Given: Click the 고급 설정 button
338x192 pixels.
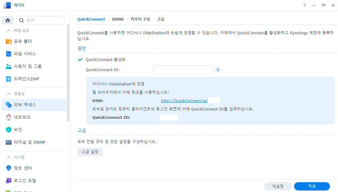Looking at the screenshot, I should (x=90, y=152).
